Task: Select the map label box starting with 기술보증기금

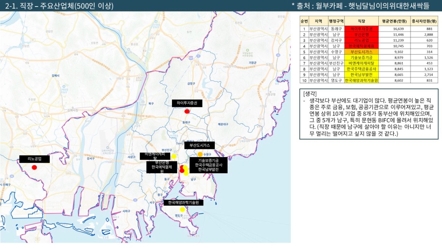Action: click(208, 165)
